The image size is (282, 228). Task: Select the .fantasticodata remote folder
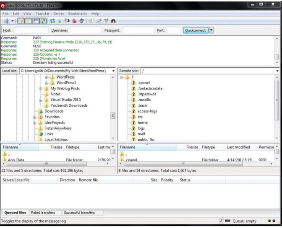click(150, 88)
